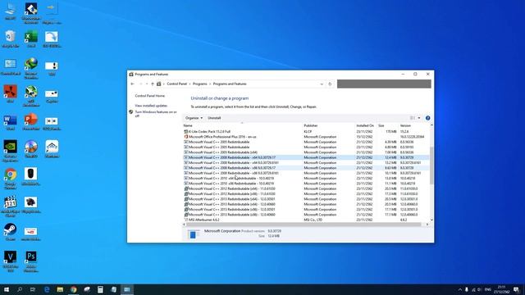Select Visual C++ 2008 x86 9.0.30729.17 row
The width and height of the screenshot is (525, 295).
(306, 168)
